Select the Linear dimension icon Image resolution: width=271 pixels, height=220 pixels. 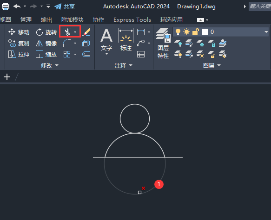(x=141, y=32)
